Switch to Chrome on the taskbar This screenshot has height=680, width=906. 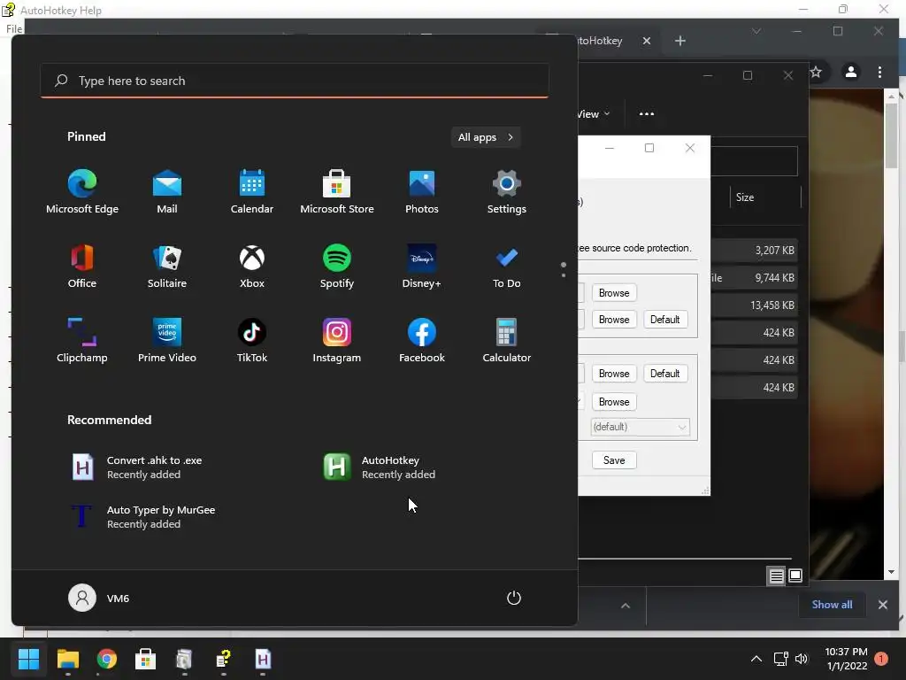click(107, 659)
